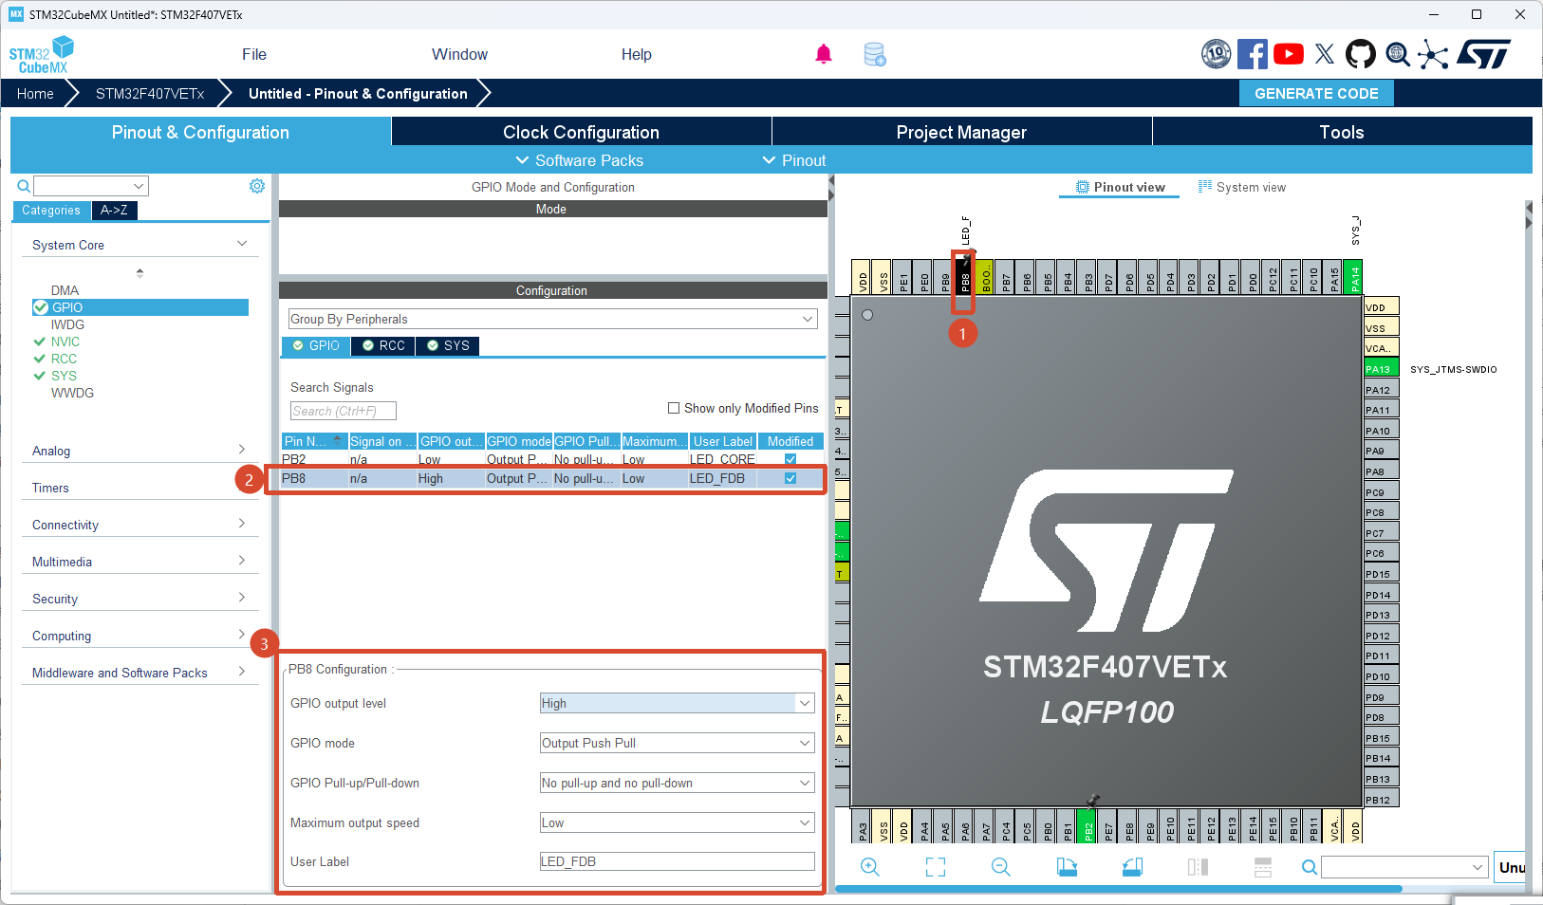Open the database update icon
1543x905 pixels.
(875, 54)
